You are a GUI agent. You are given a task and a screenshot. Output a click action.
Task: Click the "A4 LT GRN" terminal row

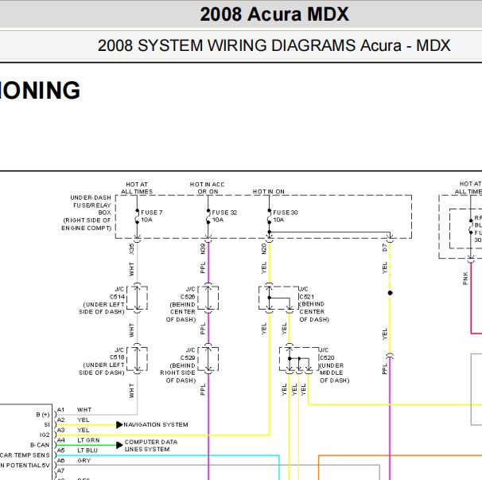point(79,440)
